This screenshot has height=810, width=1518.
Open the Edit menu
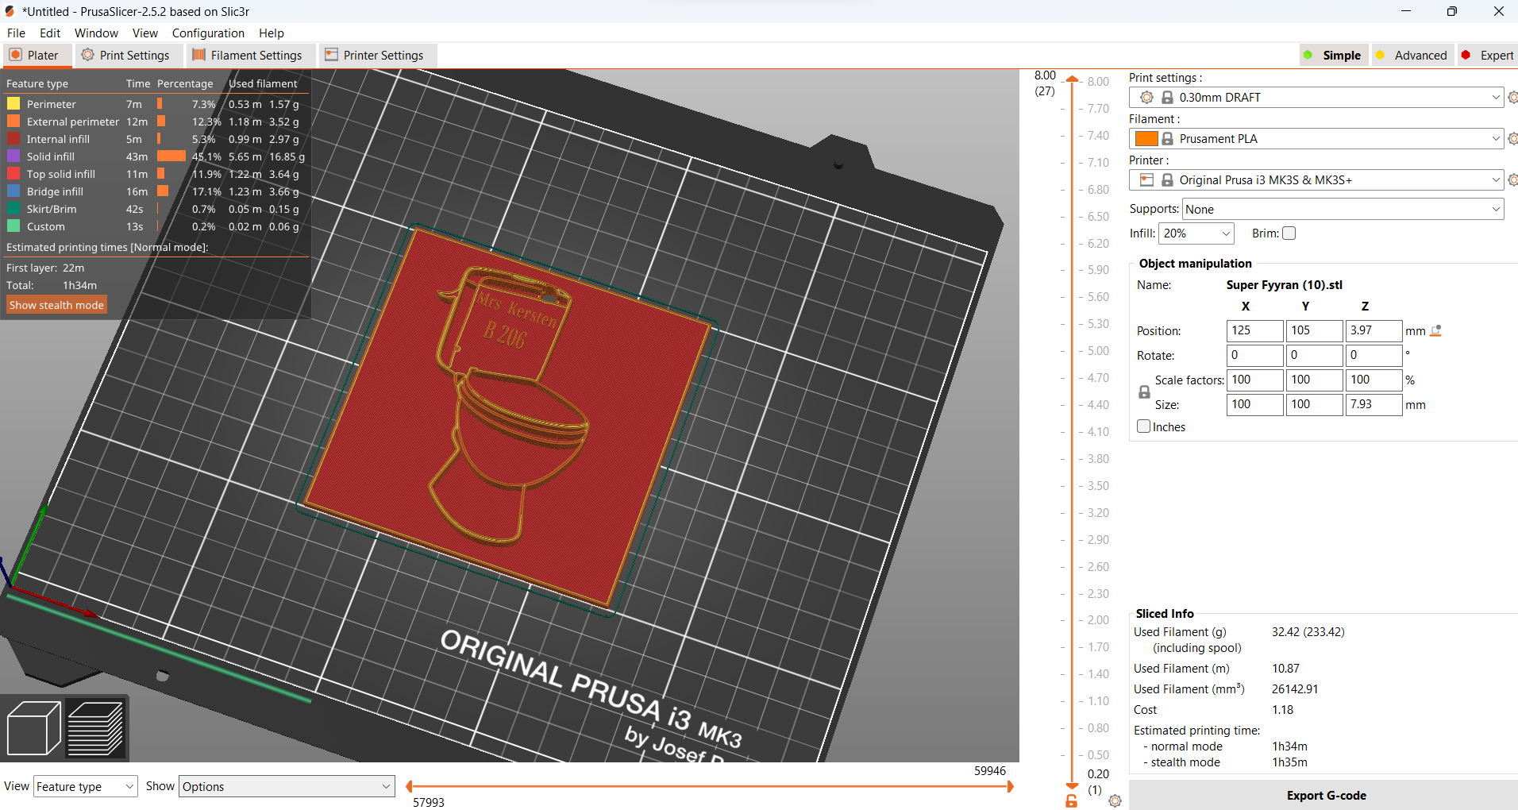(50, 33)
